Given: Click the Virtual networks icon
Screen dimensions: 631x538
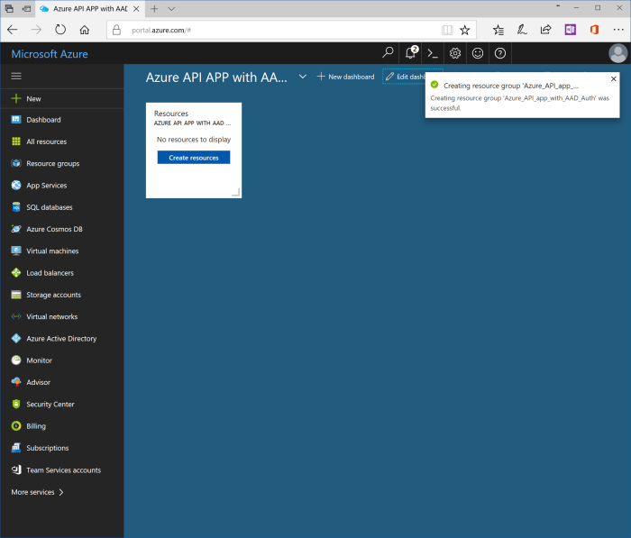Looking at the screenshot, I should pyautogui.click(x=16, y=316).
